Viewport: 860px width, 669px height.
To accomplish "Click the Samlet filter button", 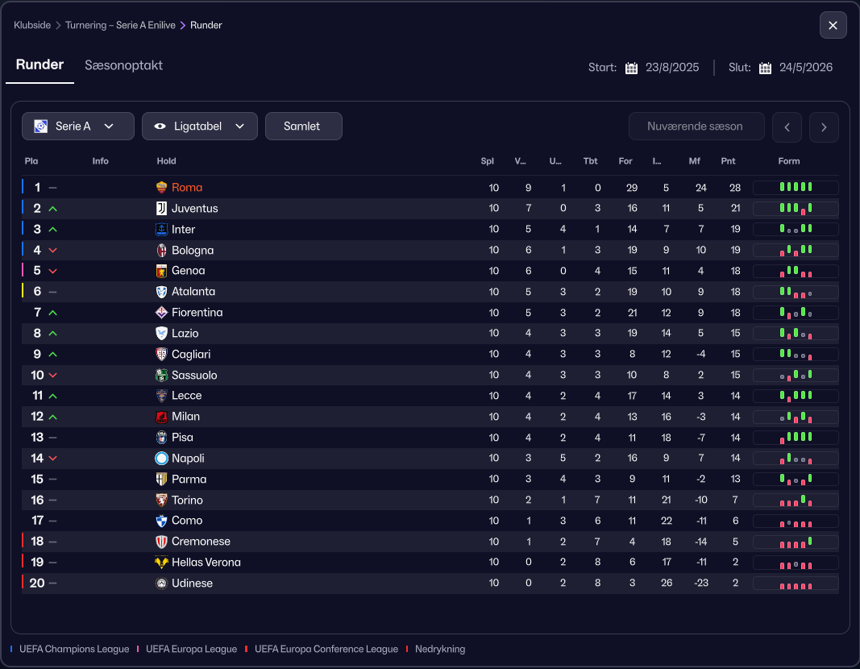I will tap(303, 126).
